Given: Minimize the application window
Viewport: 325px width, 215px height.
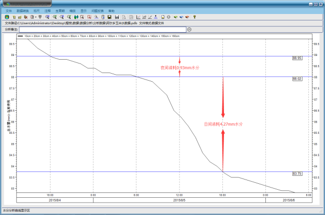Looking at the screenshot, I should pos(310,4).
